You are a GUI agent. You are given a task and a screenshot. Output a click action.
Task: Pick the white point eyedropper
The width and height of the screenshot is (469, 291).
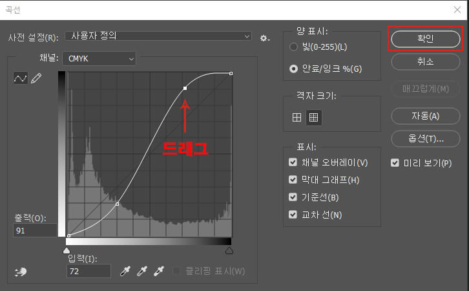click(159, 271)
